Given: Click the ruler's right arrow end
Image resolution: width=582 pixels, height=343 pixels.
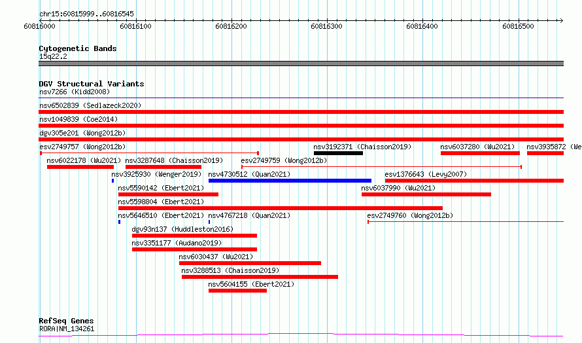Looking at the screenshot, I should tap(561, 20).
